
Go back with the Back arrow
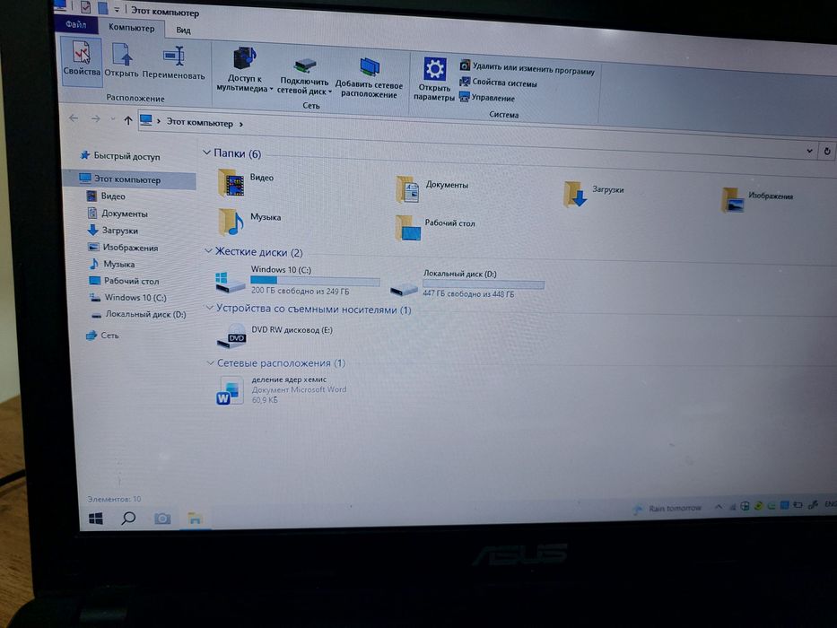(x=74, y=118)
